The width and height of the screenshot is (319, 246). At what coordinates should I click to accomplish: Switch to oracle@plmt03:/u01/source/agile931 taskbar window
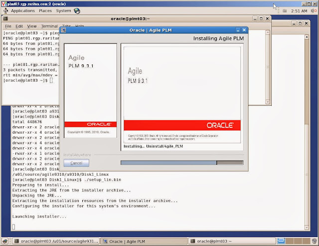56,242
